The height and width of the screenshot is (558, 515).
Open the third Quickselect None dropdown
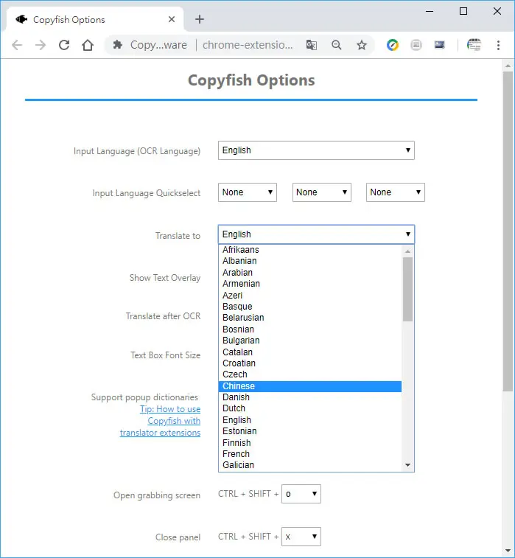click(396, 192)
